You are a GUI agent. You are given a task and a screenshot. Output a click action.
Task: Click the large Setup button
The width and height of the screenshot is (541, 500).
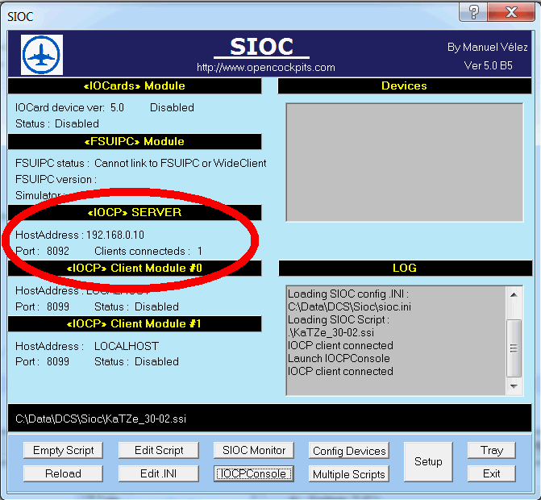[428, 461]
